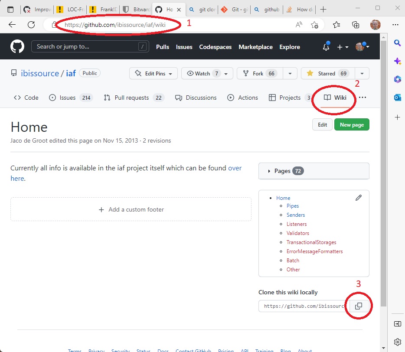The width and height of the screenshot is (405, 352).
Task: Open the TransactionalStorages wiki link
Action: pyautogui.click(x=311, y=242)
